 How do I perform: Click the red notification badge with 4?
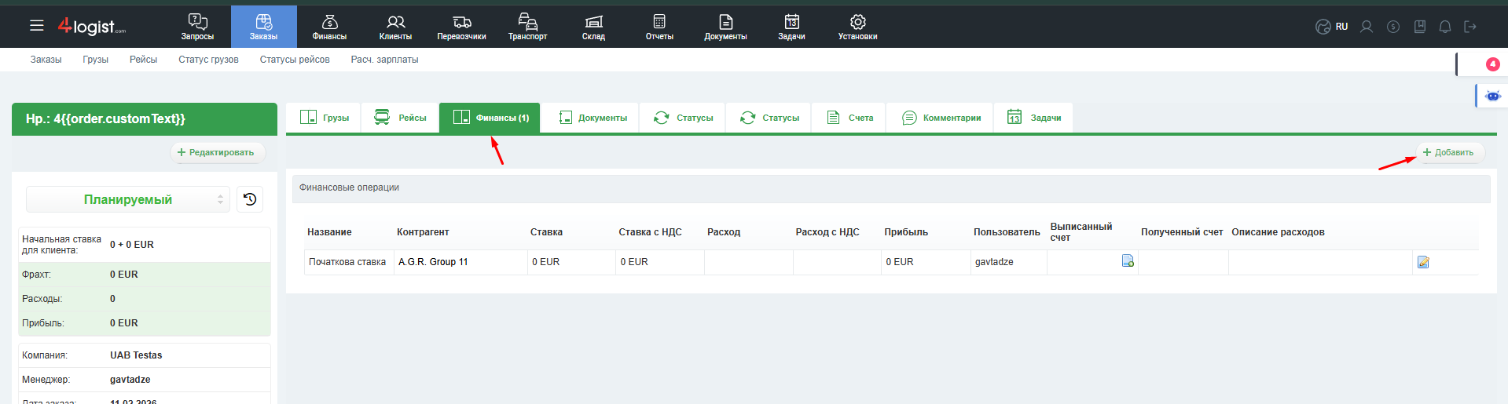pos(1493,64)
